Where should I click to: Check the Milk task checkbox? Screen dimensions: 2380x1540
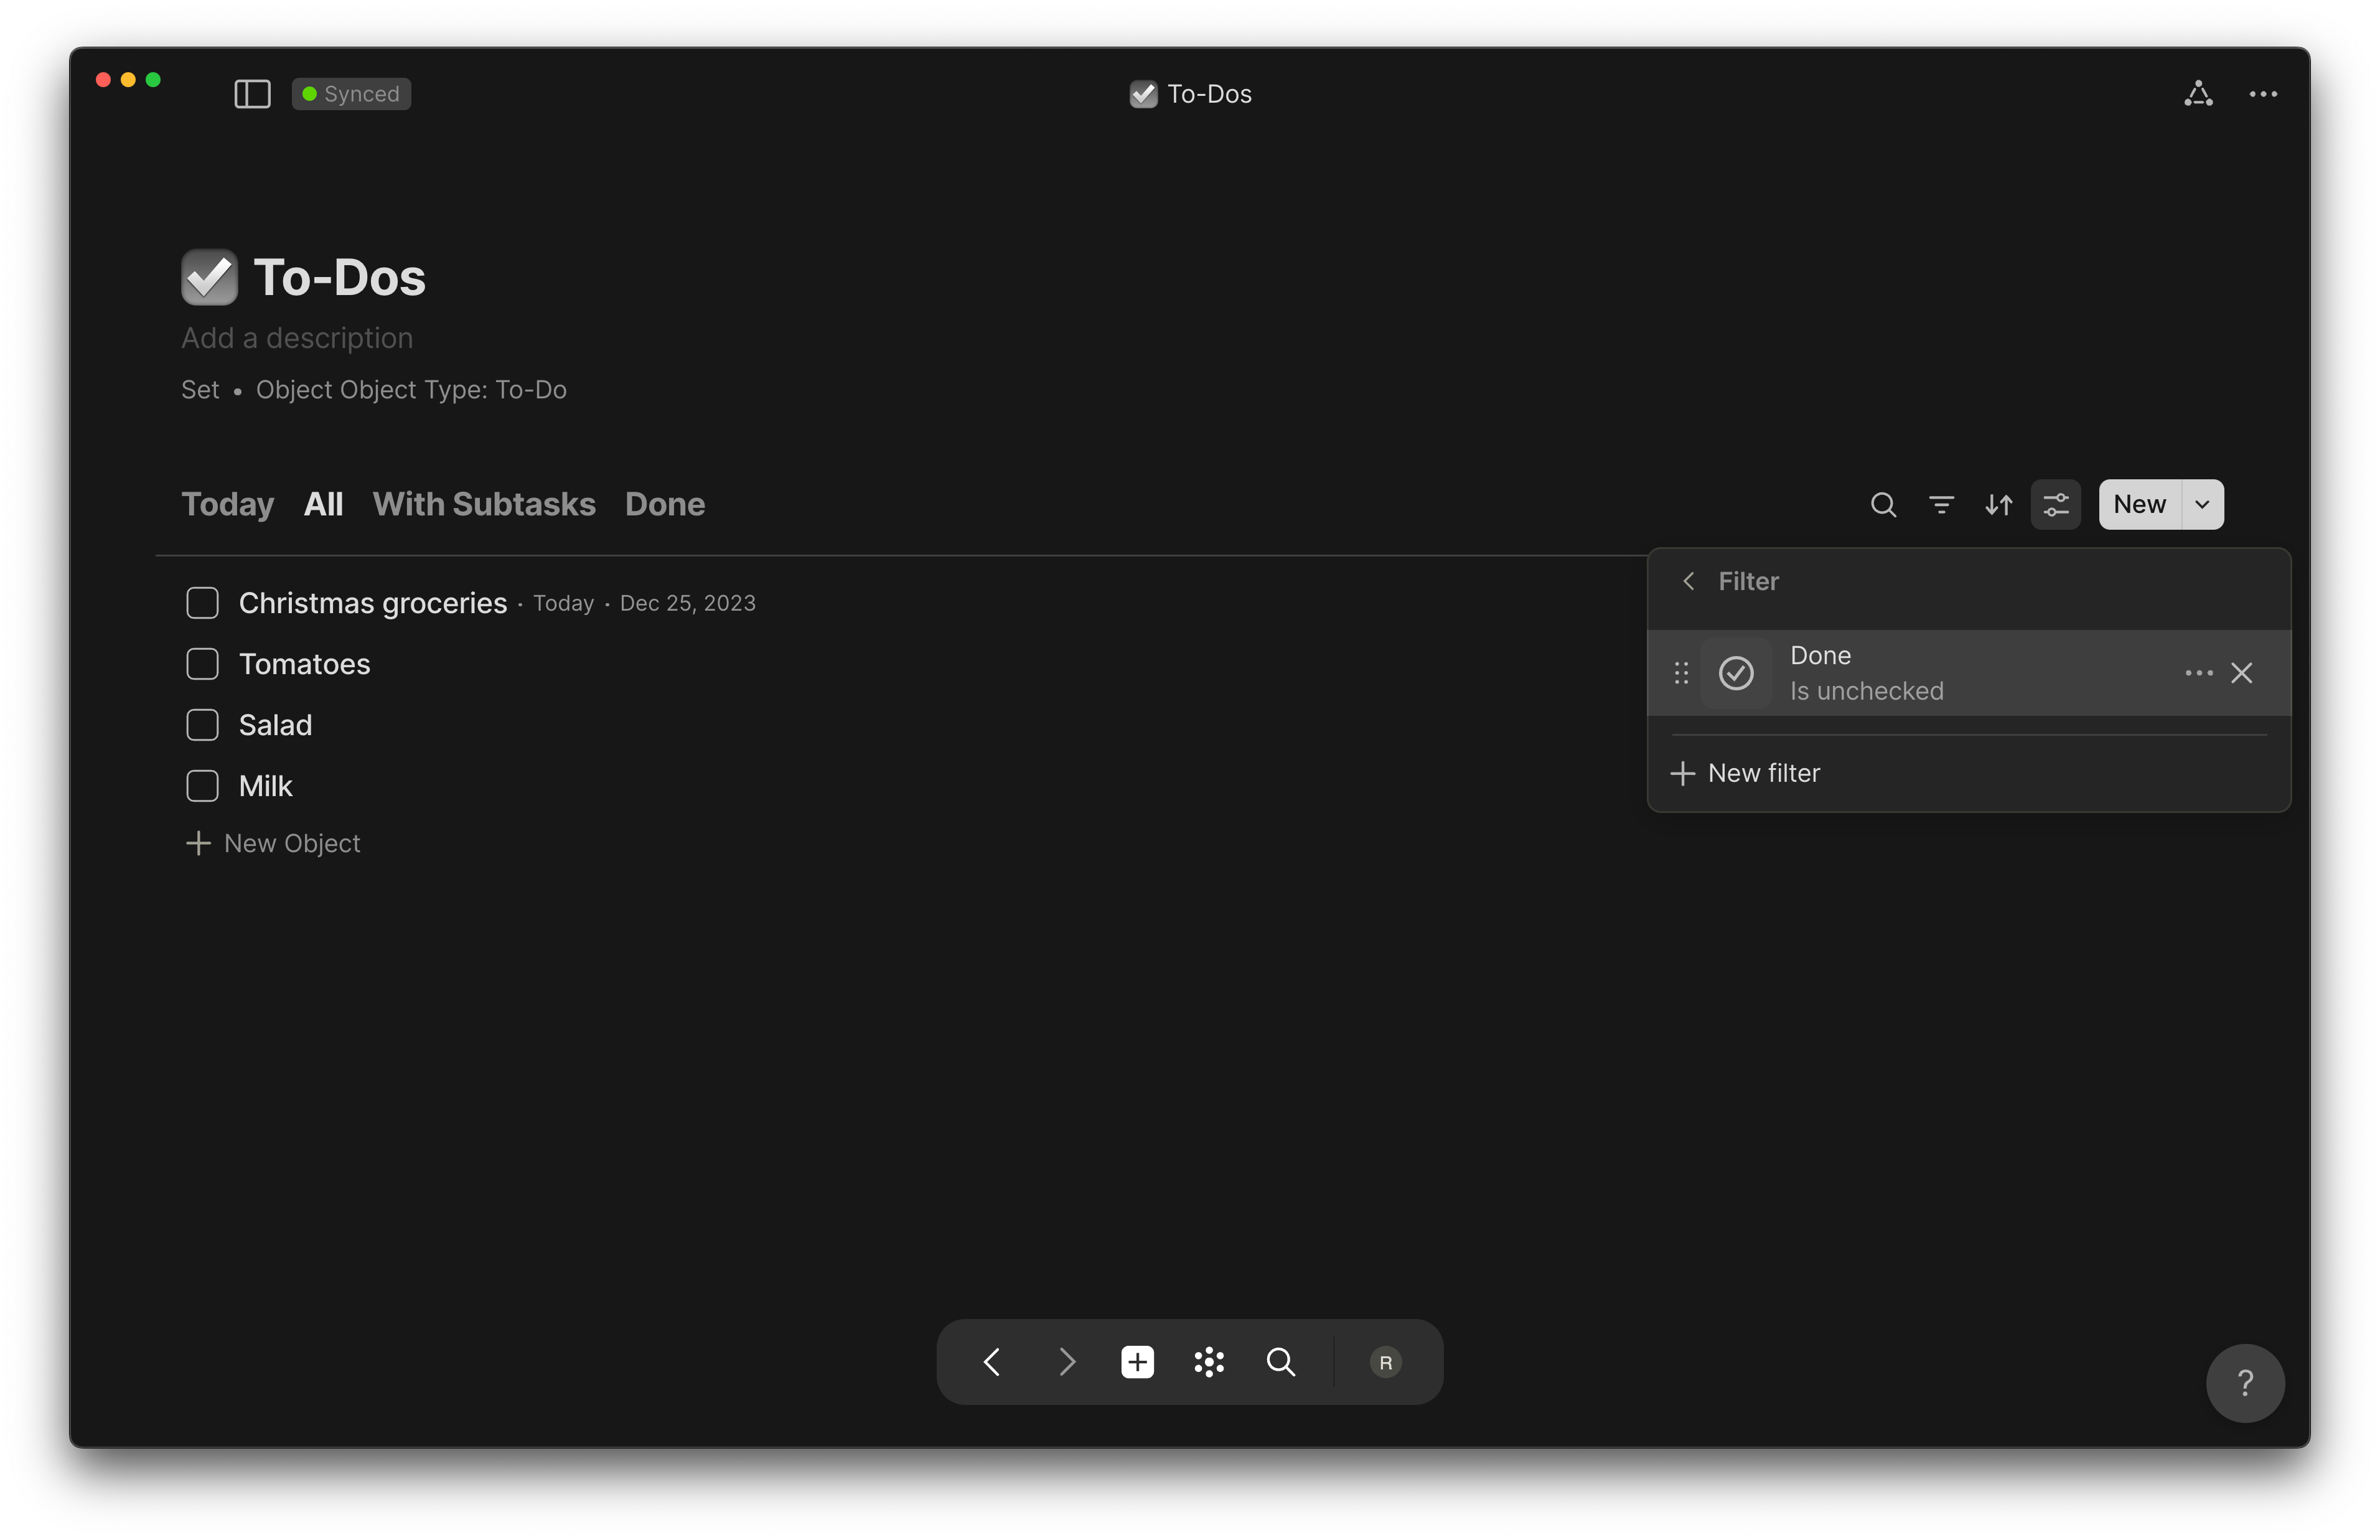pyautogui.click(x=202, y=786)
